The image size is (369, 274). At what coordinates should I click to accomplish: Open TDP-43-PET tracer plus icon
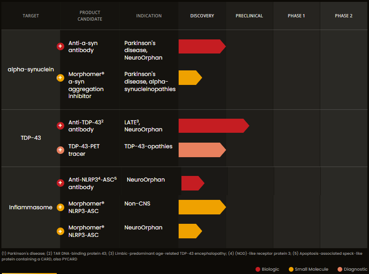(x=60, y=150)
